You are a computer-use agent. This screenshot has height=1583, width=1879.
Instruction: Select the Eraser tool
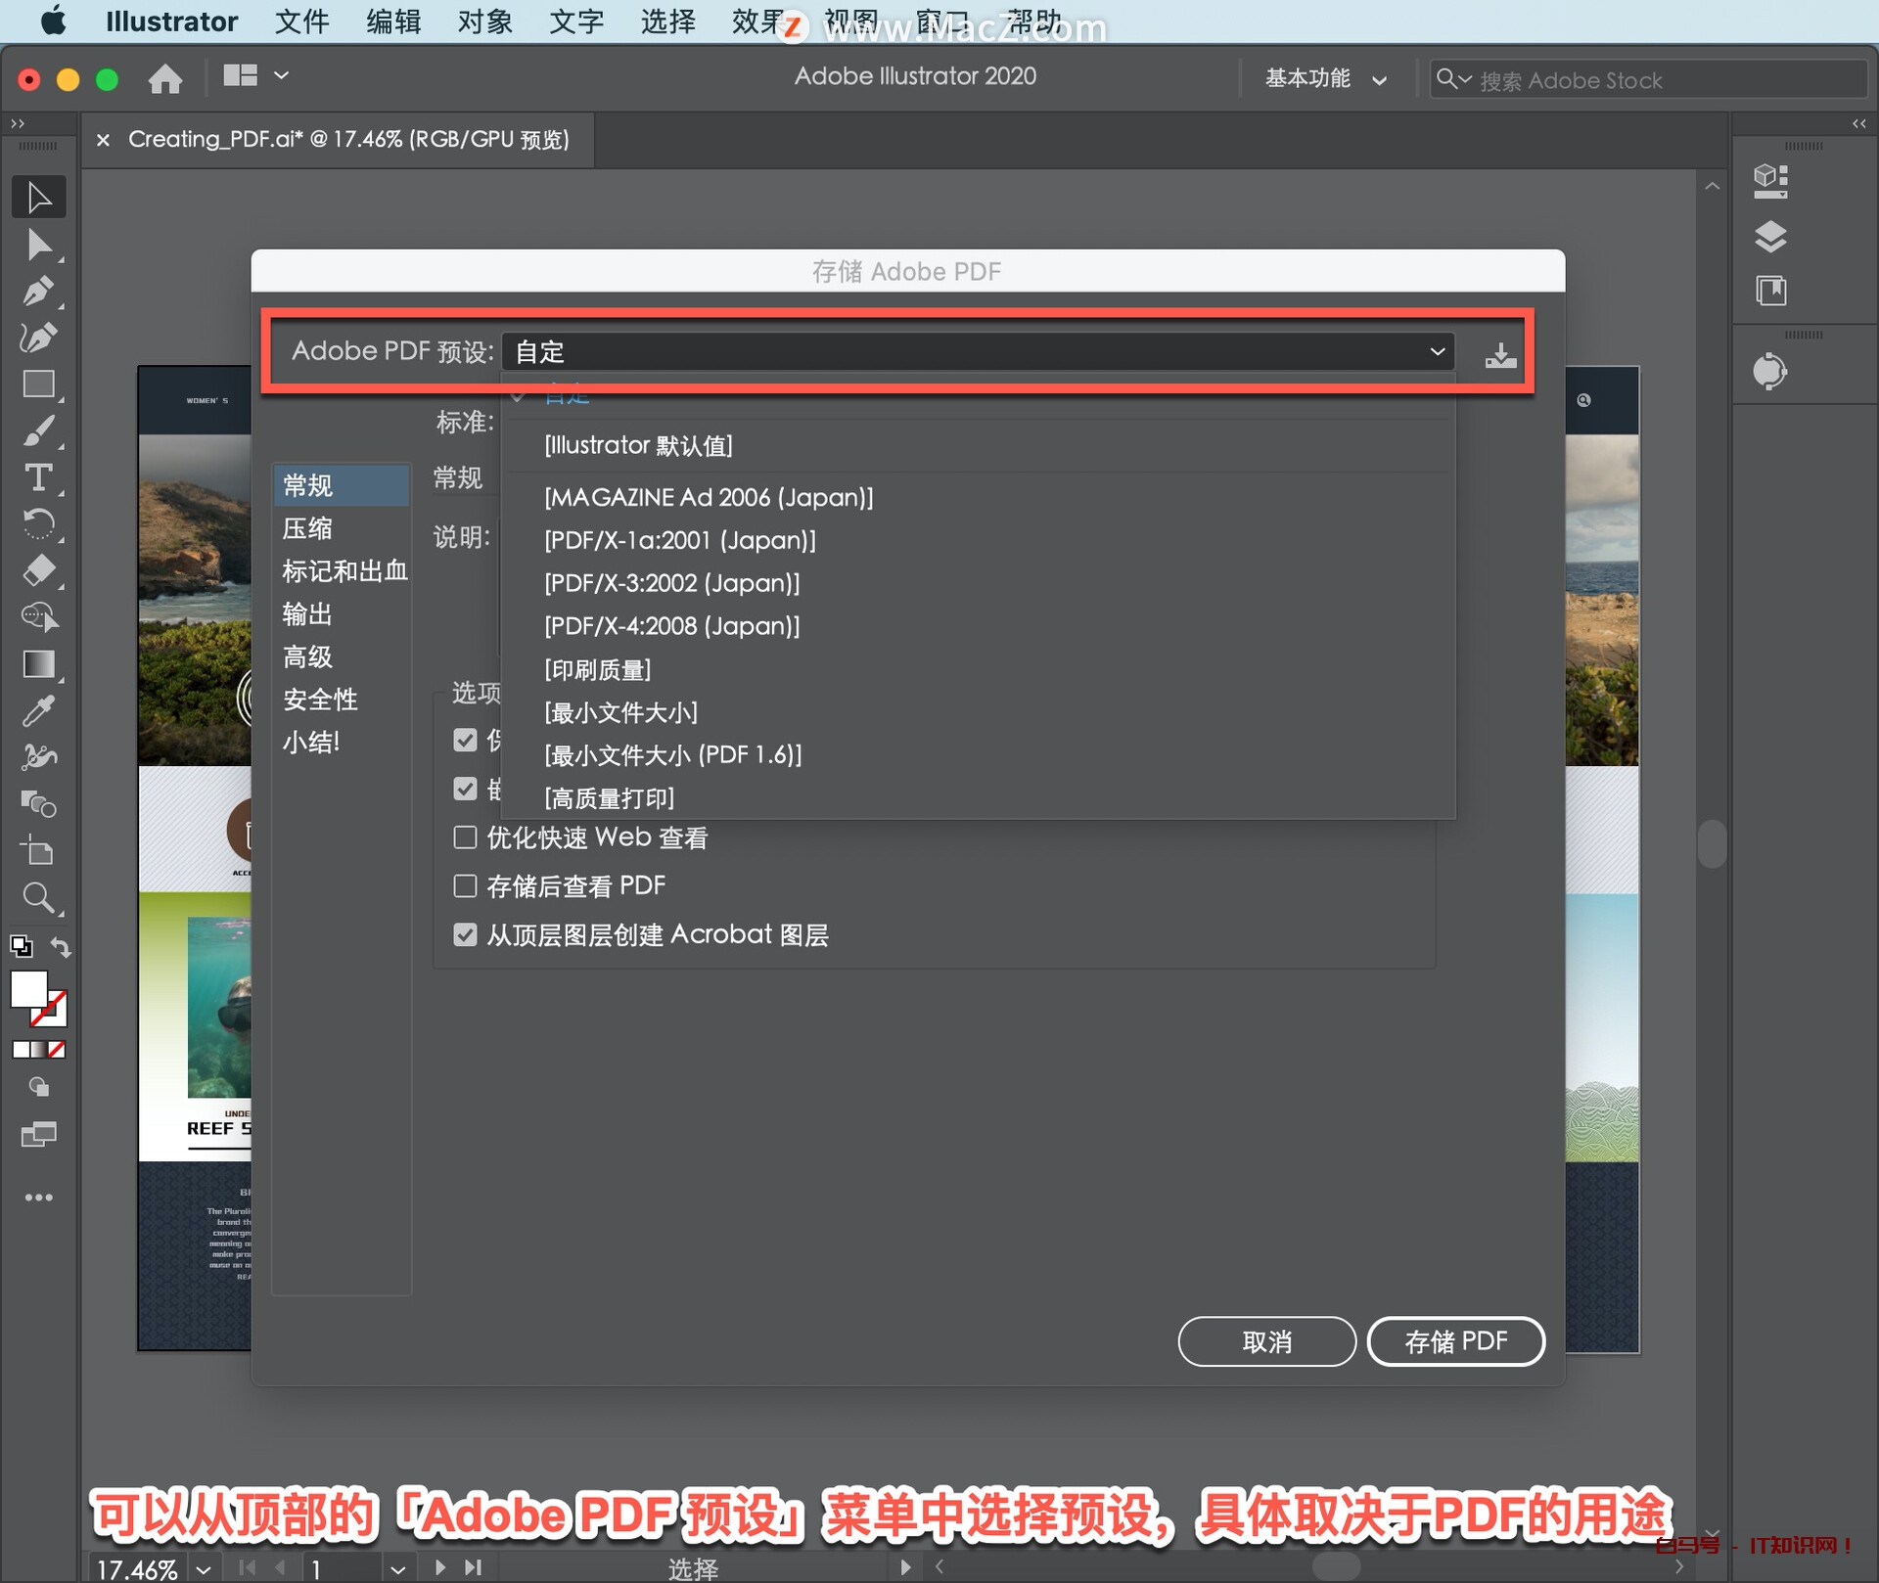click(39, 570)
